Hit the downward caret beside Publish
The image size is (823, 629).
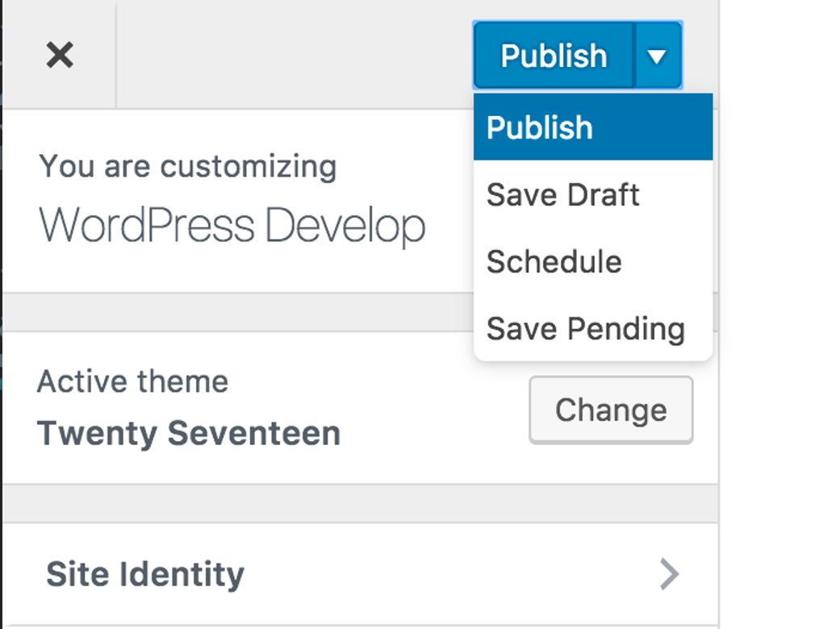pos(658,55)
